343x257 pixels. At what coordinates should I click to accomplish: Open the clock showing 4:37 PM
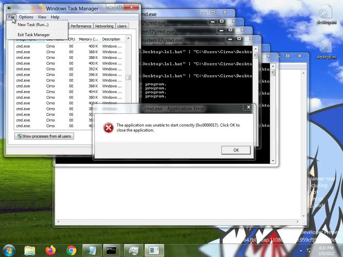pos(326,250)
